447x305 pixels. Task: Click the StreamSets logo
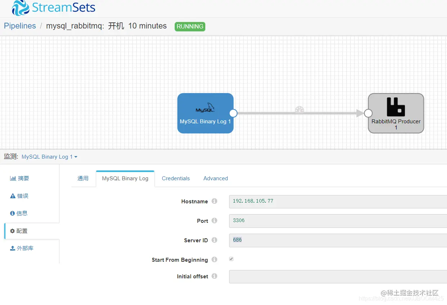[53, 8]
